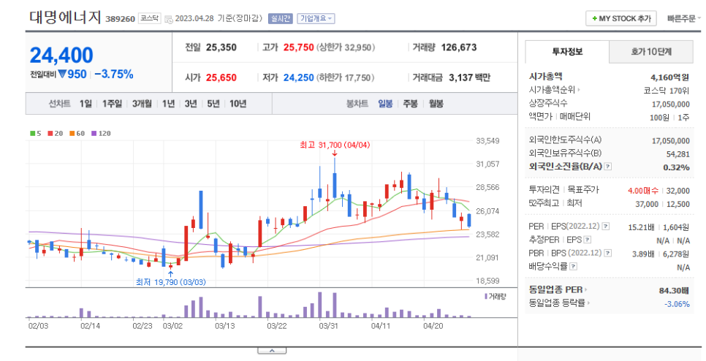Click the red 20-day moving average legend

click(55, 133)
